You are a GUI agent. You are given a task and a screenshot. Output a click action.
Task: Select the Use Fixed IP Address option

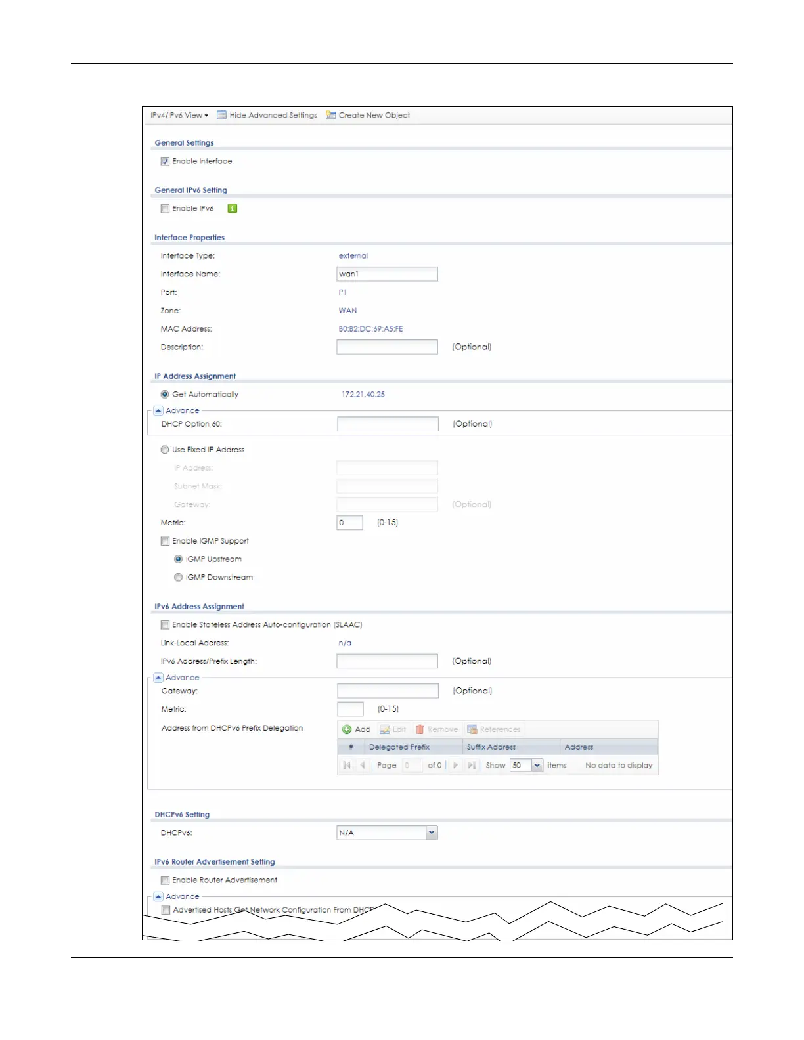(165, 450)
